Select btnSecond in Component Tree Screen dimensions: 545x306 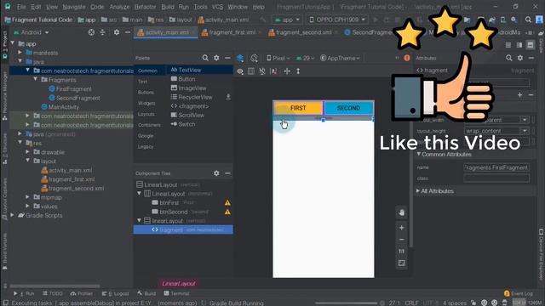pyautogui.click(x=174, y=212)
